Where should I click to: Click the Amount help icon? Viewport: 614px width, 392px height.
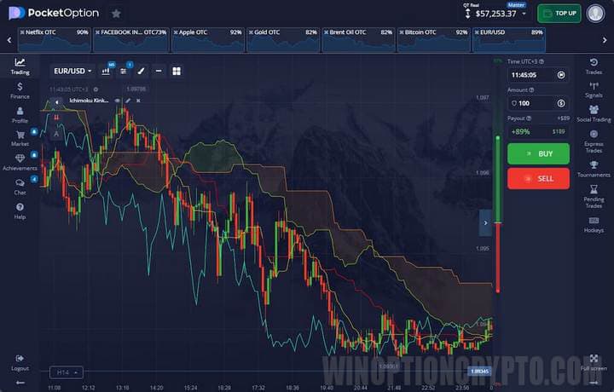tap(531, 90)
